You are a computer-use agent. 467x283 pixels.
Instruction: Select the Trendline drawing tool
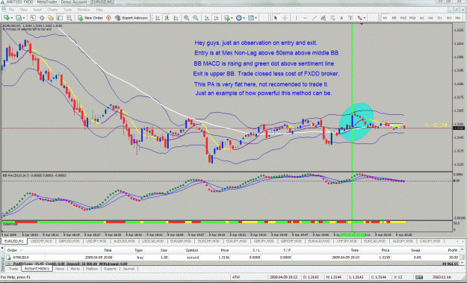pos(315,18)
